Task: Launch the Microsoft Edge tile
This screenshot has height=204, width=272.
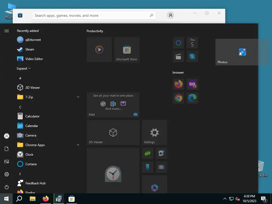Action: tap(192, 98)
